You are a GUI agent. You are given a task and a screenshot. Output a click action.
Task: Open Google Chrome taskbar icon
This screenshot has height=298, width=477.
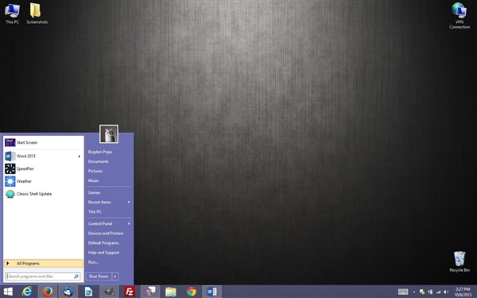(192, 292)
